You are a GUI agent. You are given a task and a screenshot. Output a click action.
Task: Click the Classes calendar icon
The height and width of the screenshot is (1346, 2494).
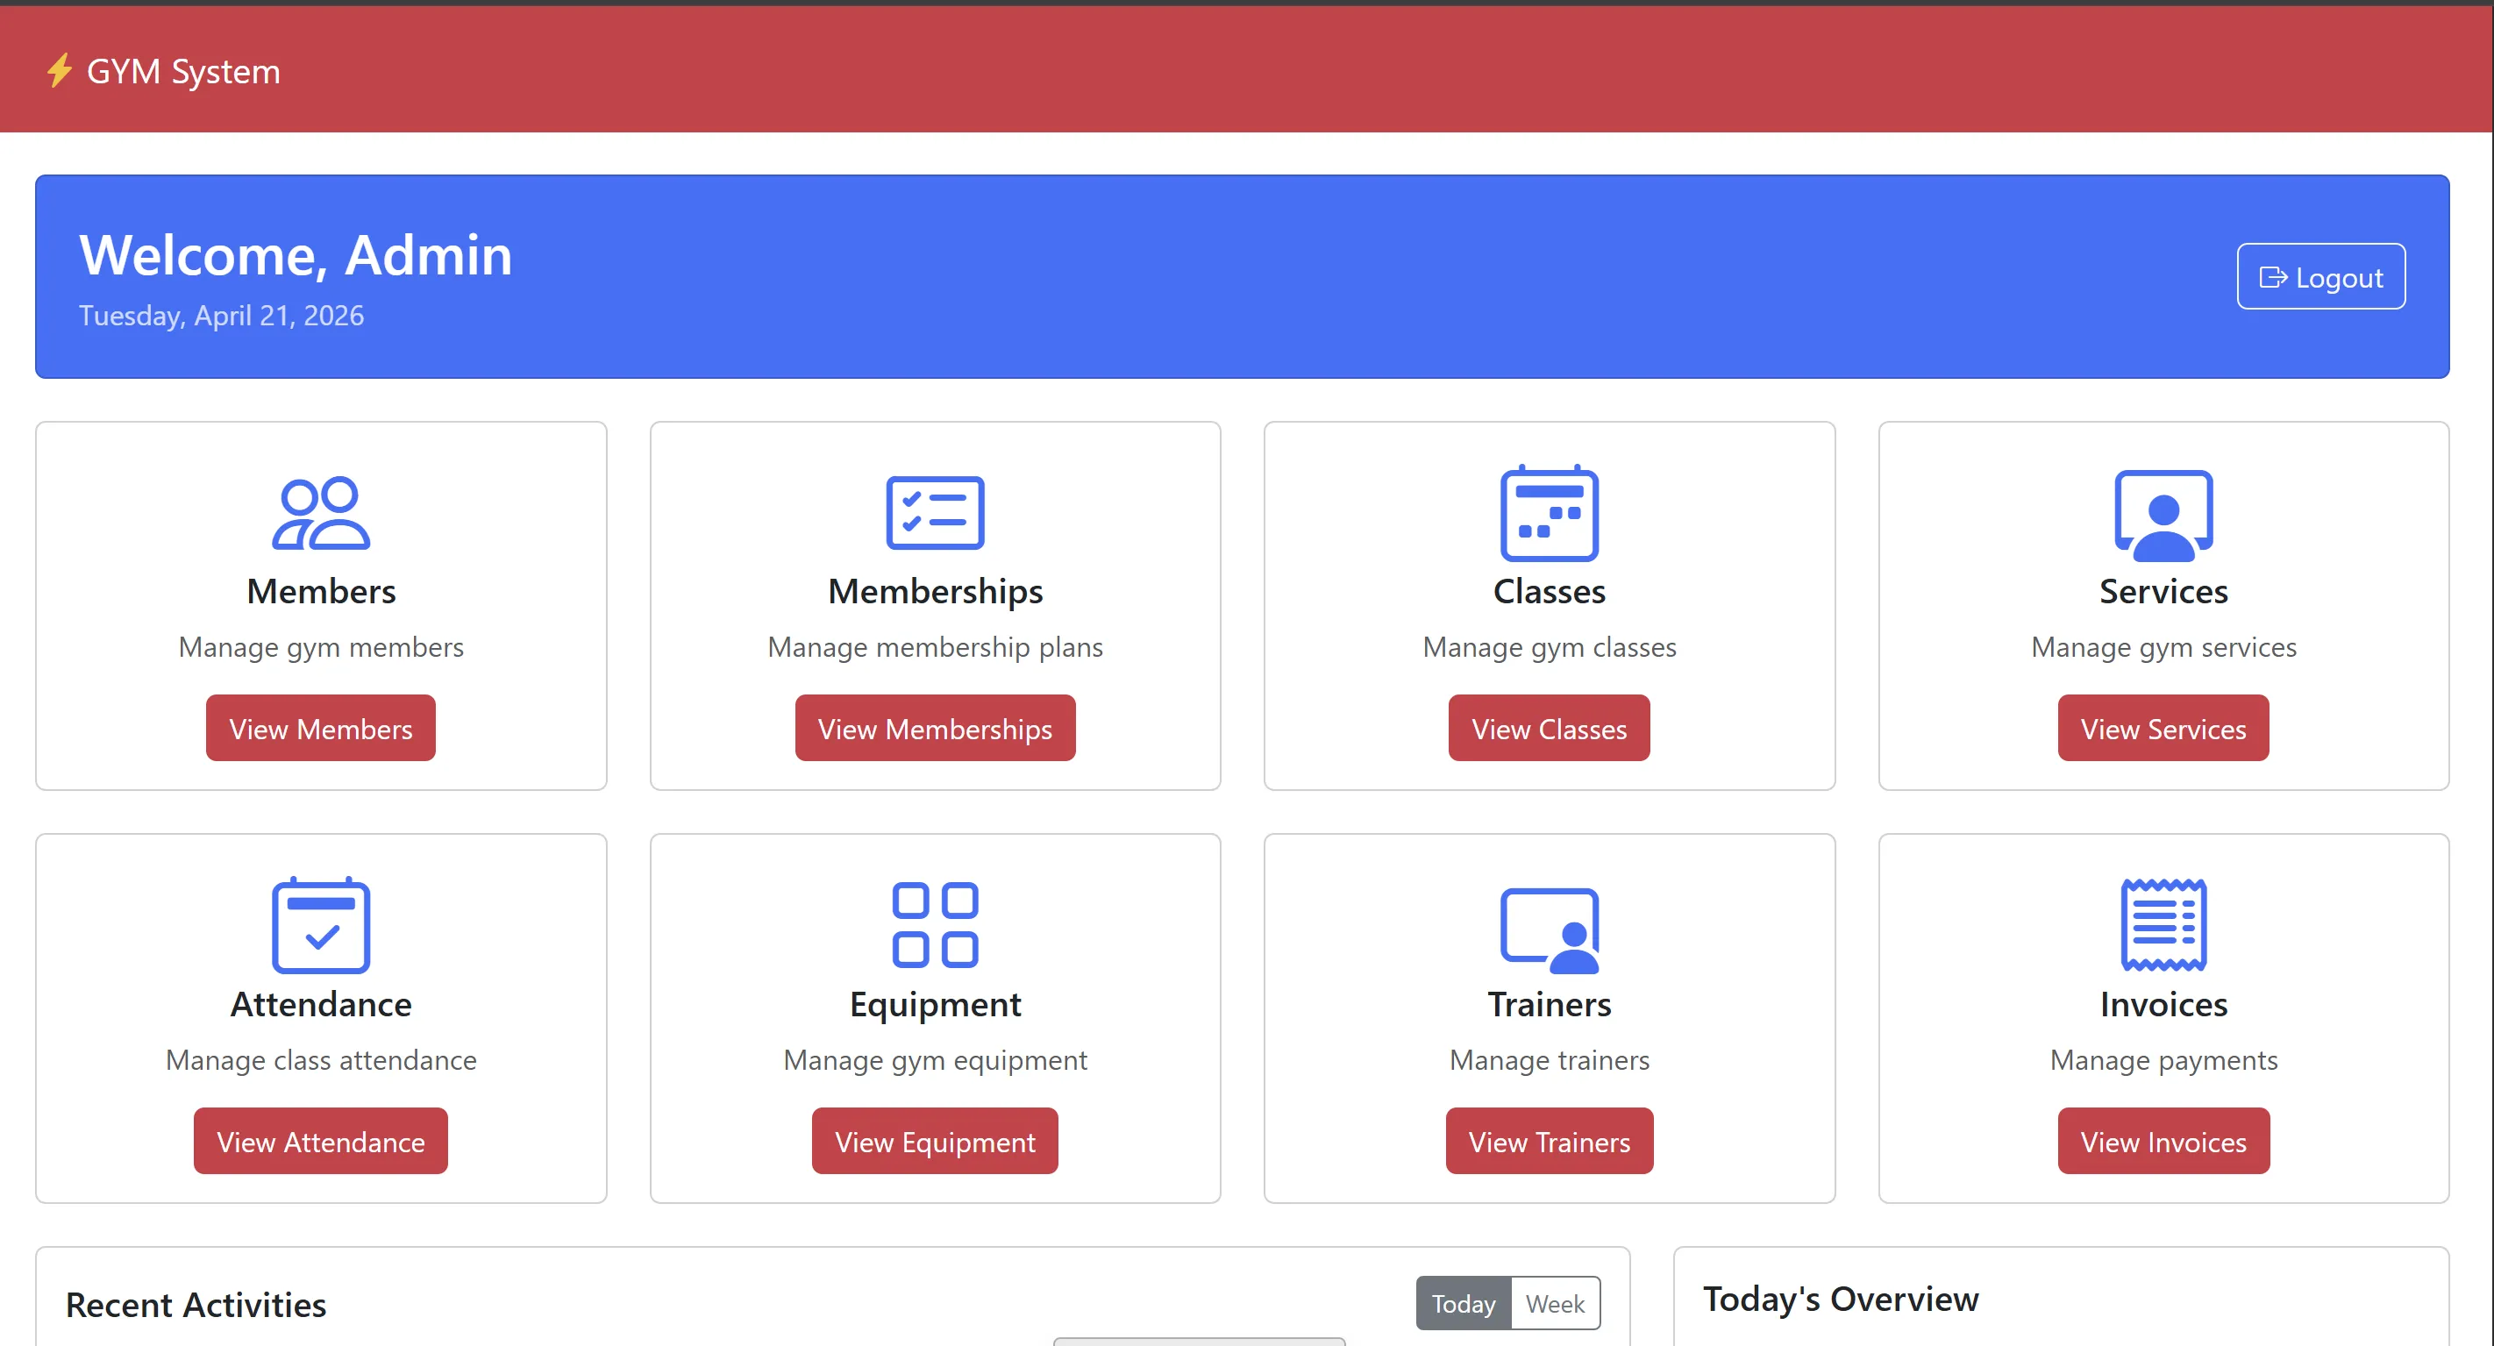(x=1548, y=513)
